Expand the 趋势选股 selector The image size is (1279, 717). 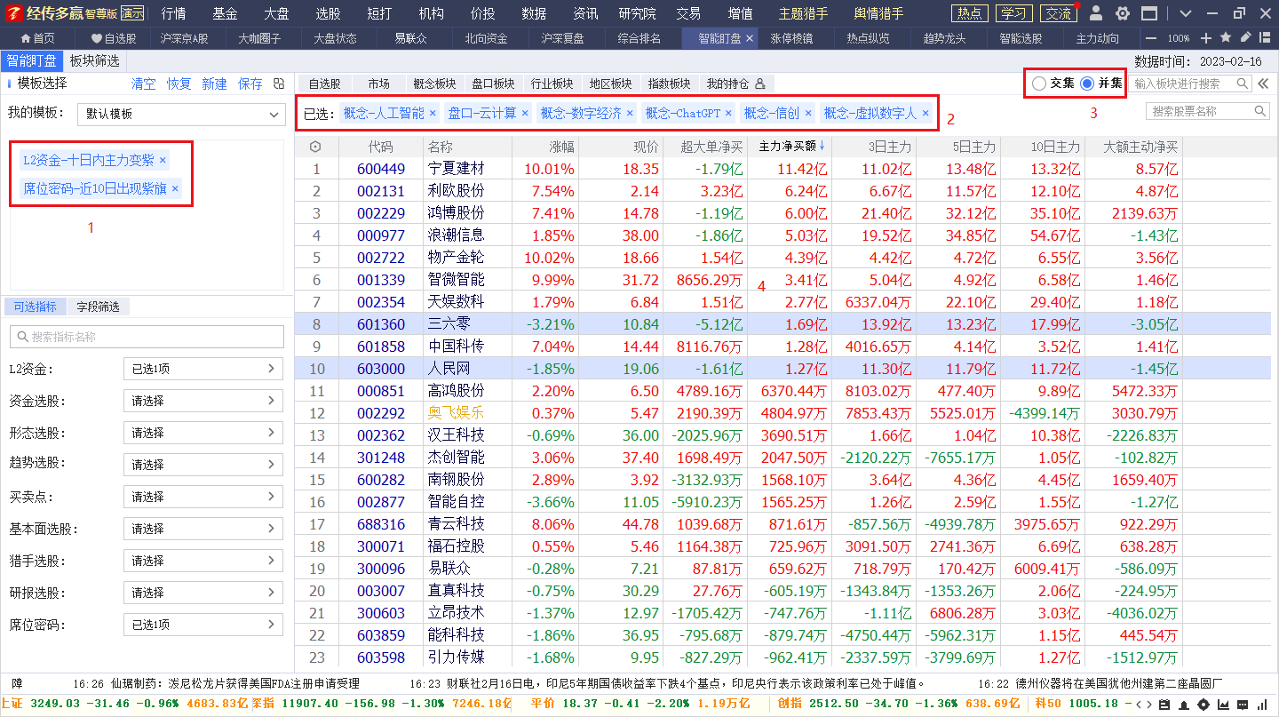pyautogui.click(x=203, y=465)
